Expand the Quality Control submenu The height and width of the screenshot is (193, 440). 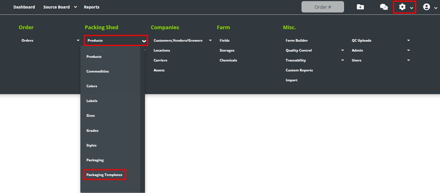click(342, 50)
